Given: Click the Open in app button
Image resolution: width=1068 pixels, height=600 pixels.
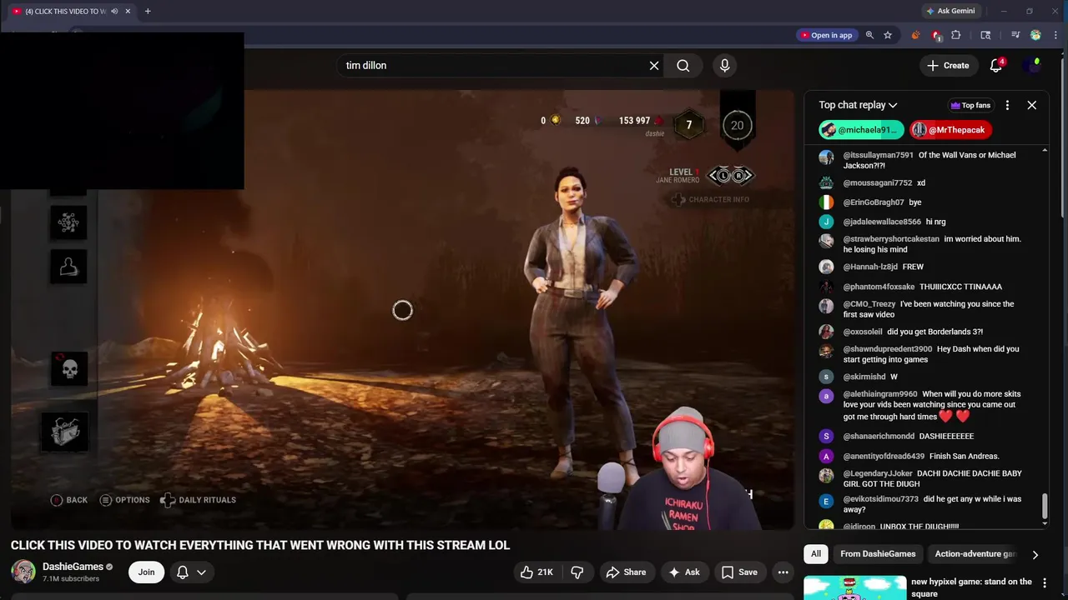Looking at the screenshot, I should coord(826,35).
